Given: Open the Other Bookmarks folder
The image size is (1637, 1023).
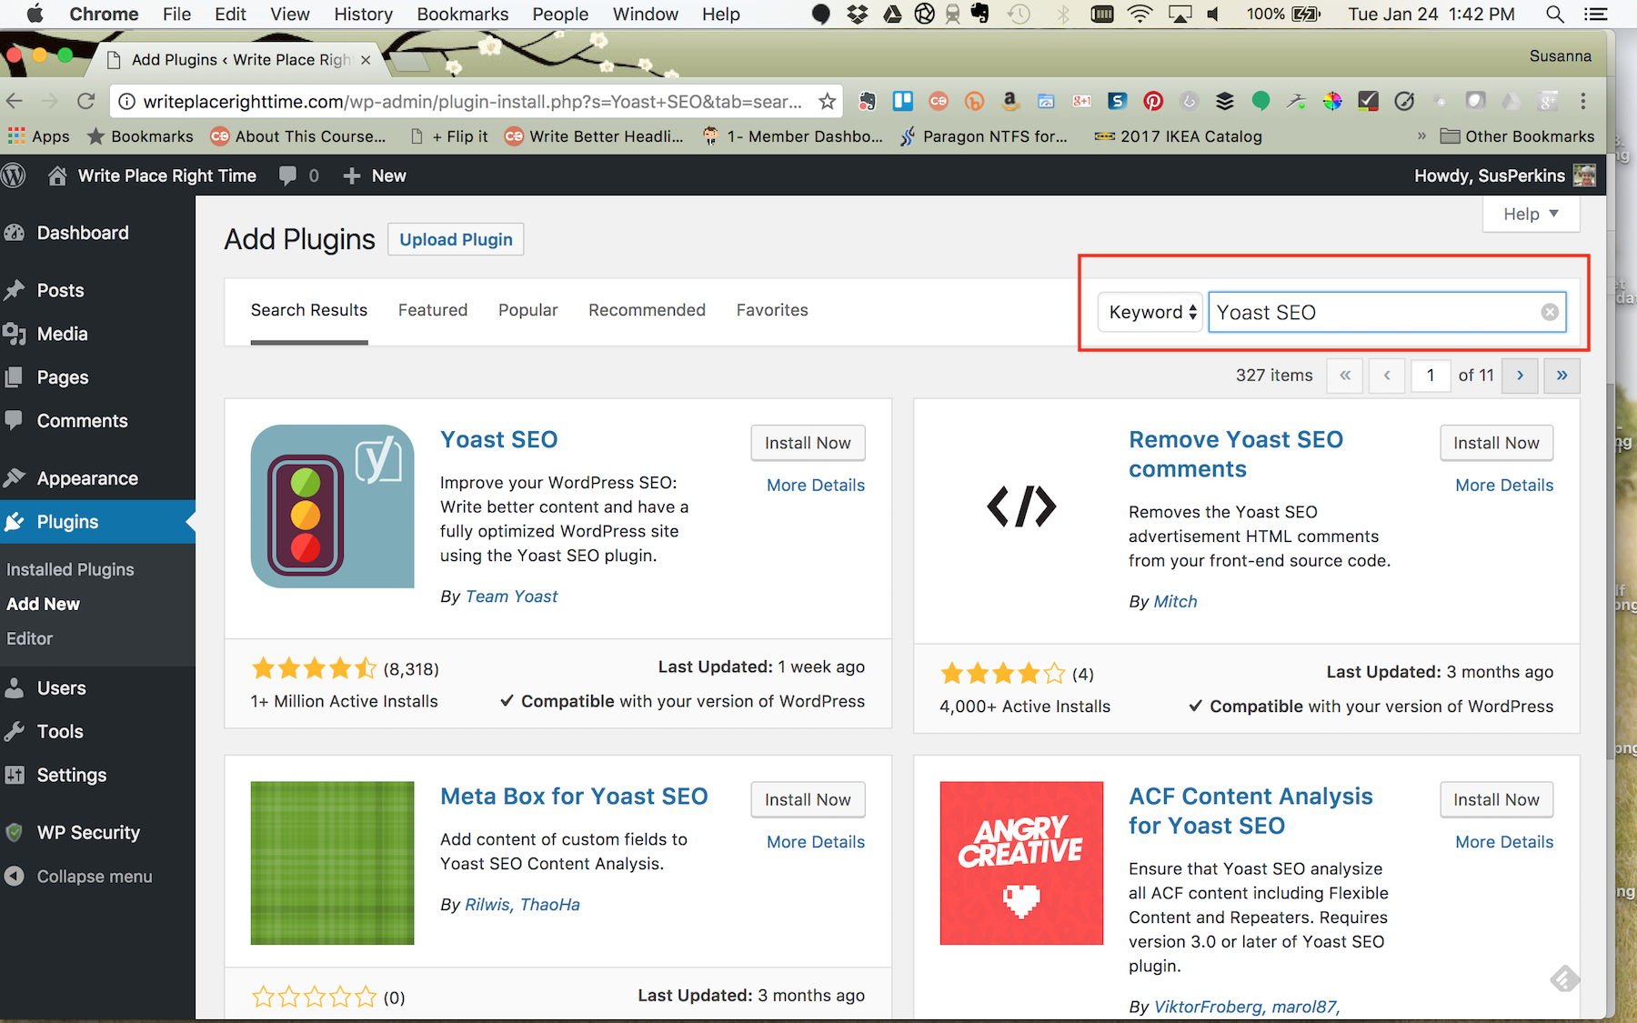Looking at the screenshot, I should pyautogui.click(x=1518, y=136).
